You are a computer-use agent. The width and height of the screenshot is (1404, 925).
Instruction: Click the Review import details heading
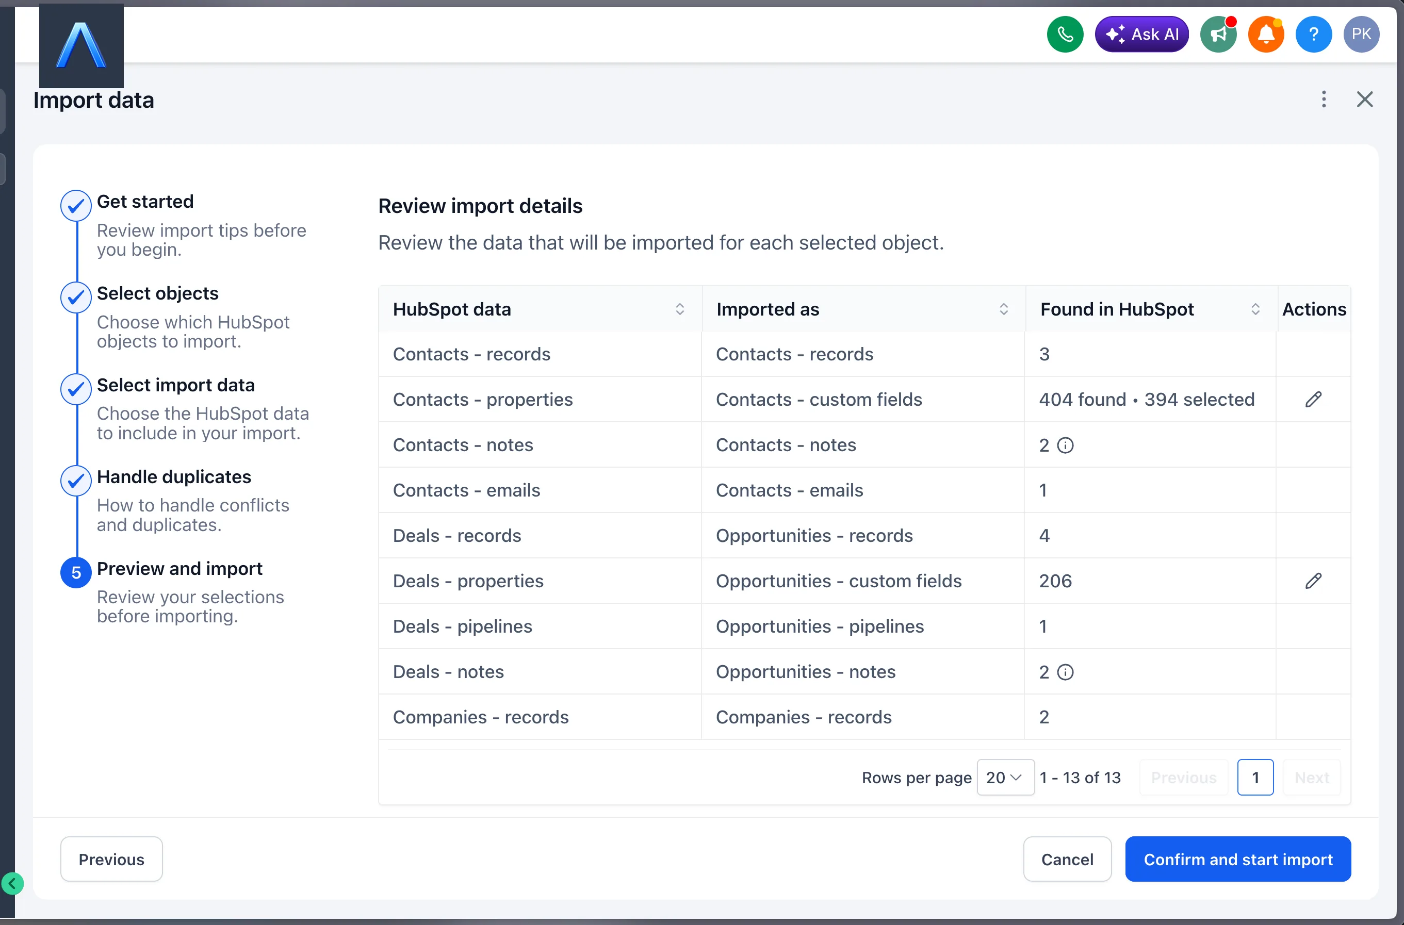point(480,206)
